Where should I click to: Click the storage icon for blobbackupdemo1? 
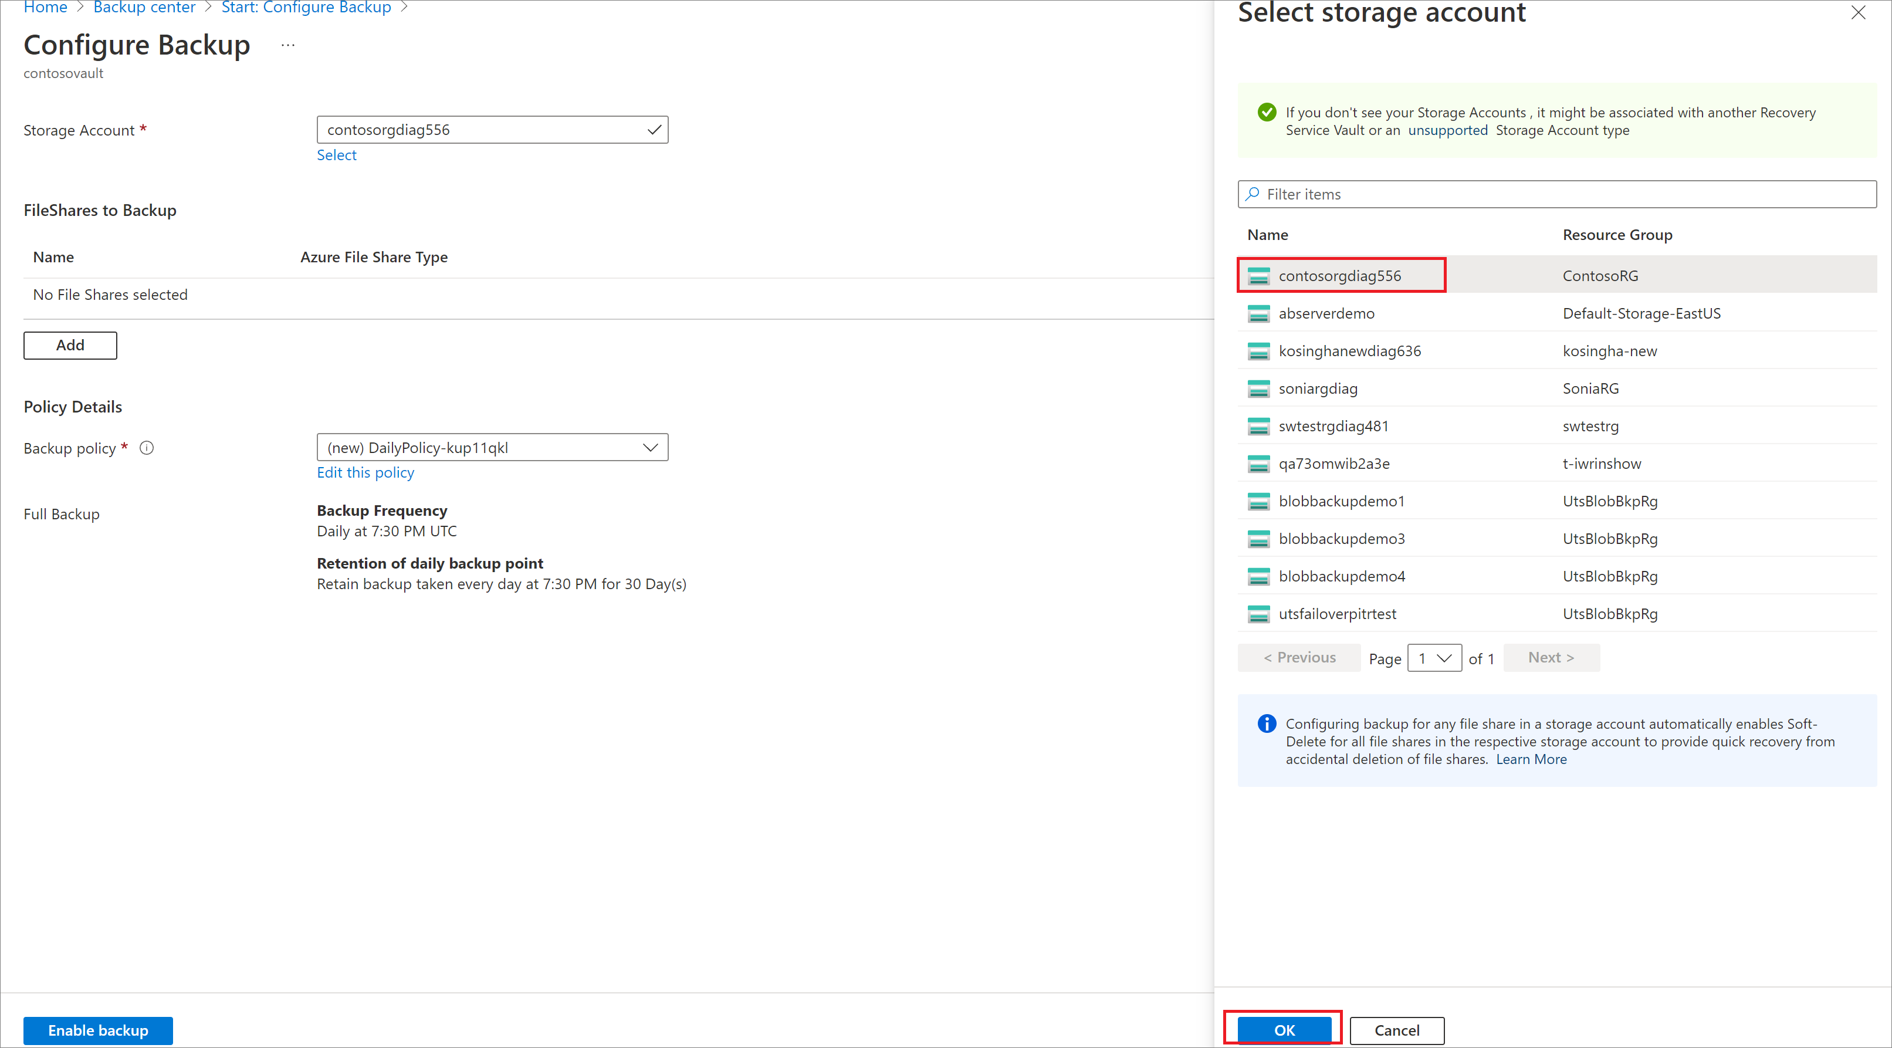[x=1258, y=502]
